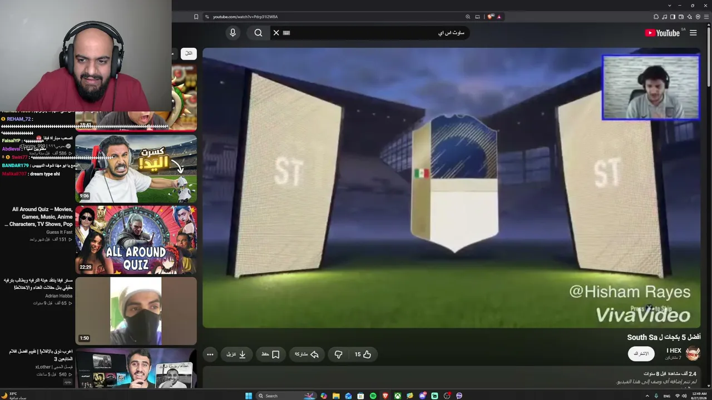Open the Brave Wallet icon
Image resolution: width=712 pixels, height=400 pixels.
click(x=681, y=17)
